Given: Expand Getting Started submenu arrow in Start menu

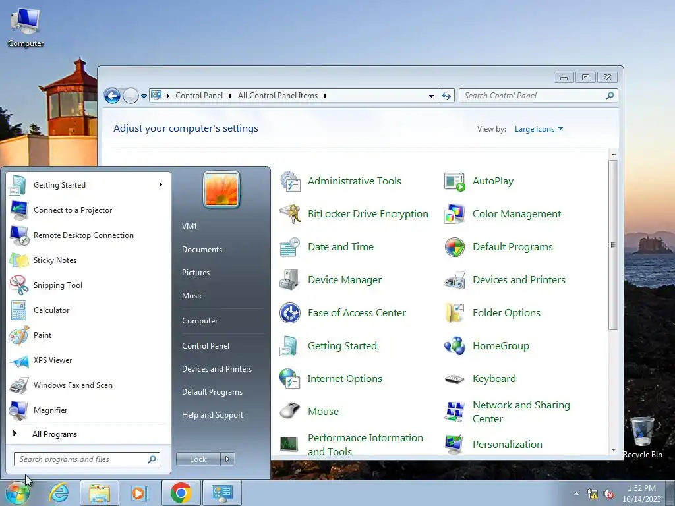Looking at the screenshot, I should click(161, 185).
